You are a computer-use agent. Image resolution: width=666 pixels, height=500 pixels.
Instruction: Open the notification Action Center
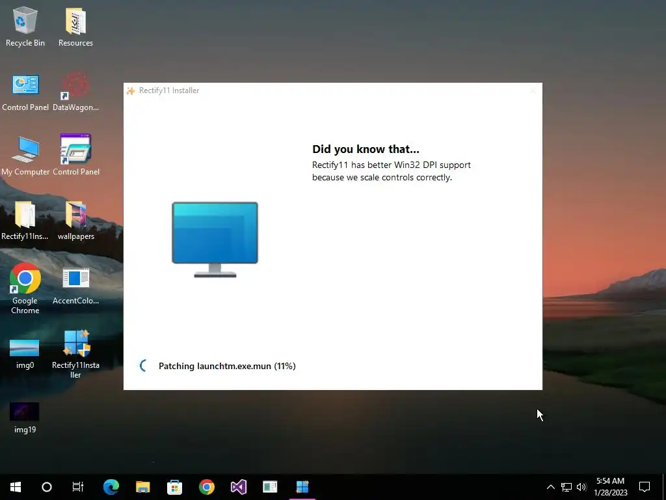645,487
